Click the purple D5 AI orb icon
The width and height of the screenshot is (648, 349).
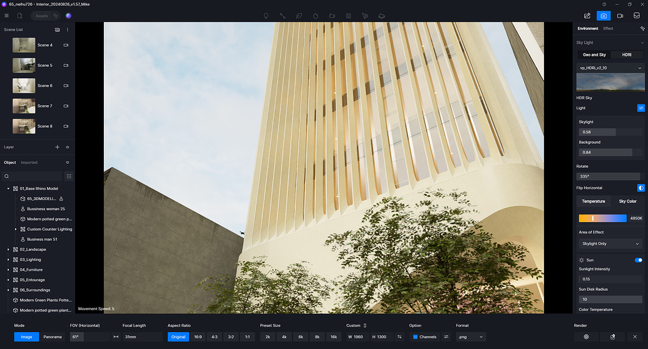(69, 16)
